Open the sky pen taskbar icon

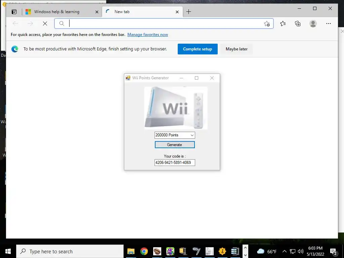coord(196,251)
